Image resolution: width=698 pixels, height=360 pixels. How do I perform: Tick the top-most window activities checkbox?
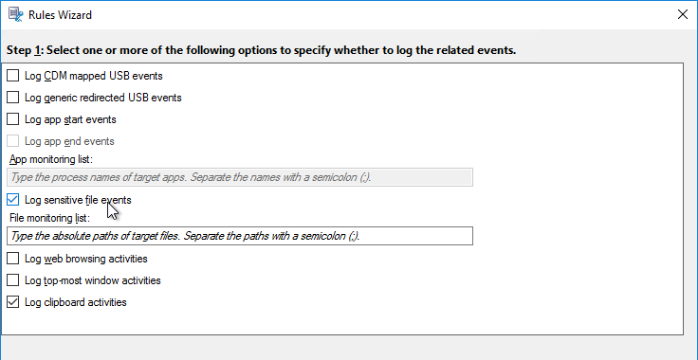point(13,280)
